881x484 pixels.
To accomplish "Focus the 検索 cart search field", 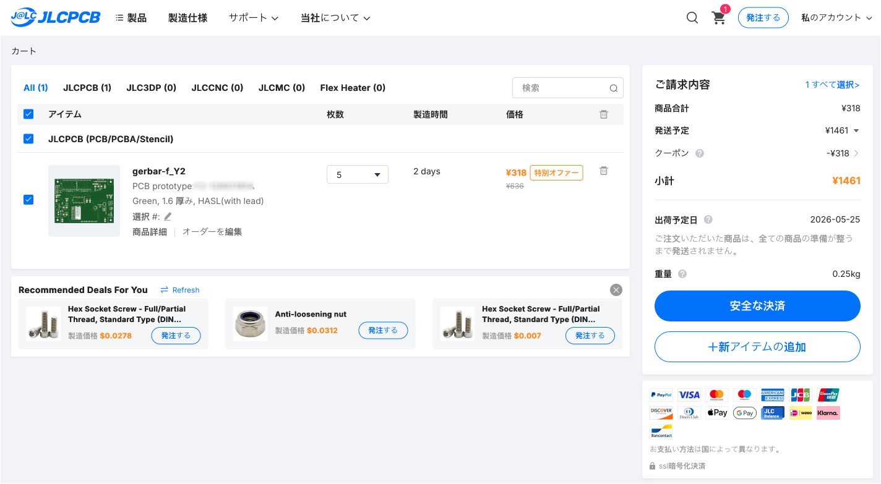I will point(568,88).
